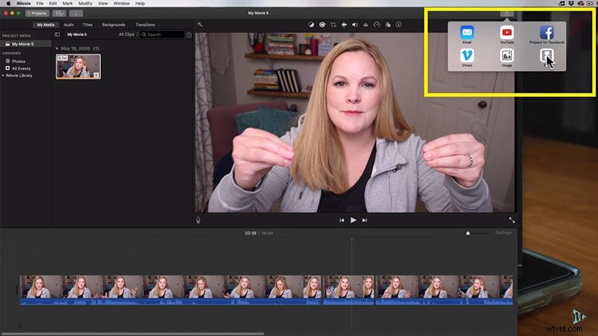
Task: Share the movie to YouTube
Action: (x=507, y=33)
